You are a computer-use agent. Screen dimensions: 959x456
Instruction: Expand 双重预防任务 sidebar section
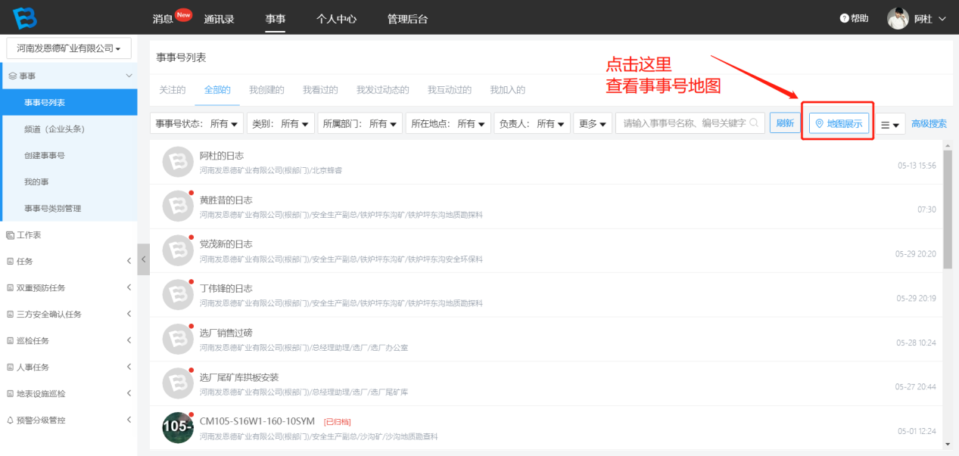(x=69, y=287)
